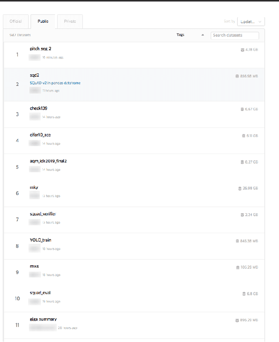Click storage icon beside check139 size
279x342 pixels.
point(242,109)
